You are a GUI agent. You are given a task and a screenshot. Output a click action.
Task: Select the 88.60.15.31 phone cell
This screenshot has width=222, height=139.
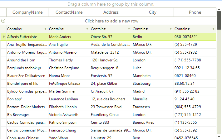[x=195, y=84]
